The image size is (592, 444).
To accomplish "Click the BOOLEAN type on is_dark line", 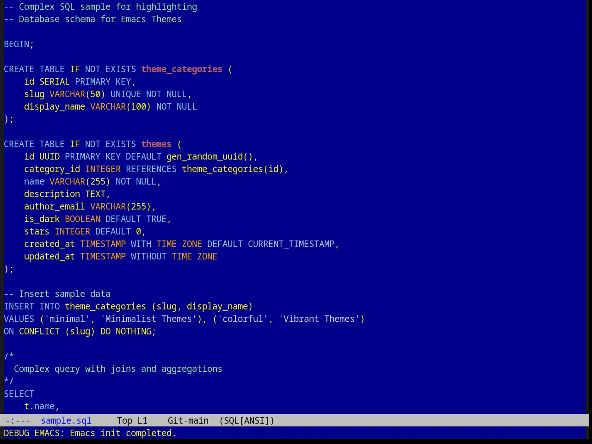I will coord(83,219).
